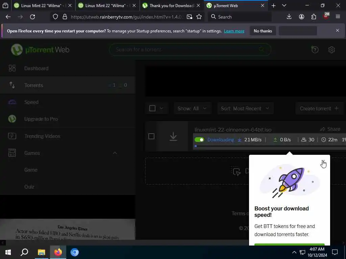Expand the select-all checkbox dropdown arrow
Screen dimensions: 346x259
pos(161,108)
